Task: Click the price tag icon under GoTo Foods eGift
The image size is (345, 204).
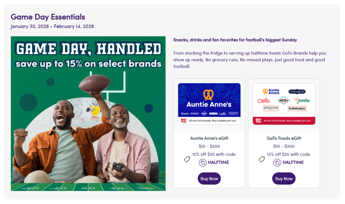Action: point(262,159)
